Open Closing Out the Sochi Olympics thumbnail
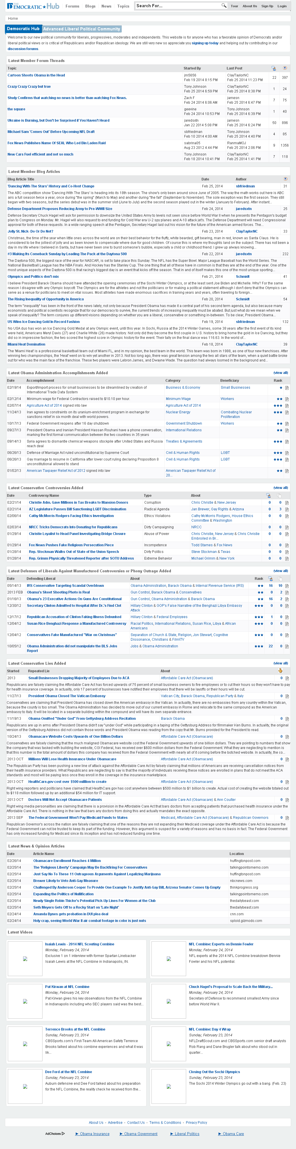296x1149 pixels. [x=169, y=1086]
